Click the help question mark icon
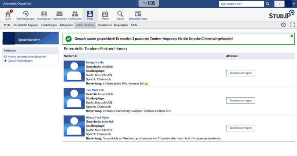This screenshot has height=156, width=297. point(283,25)
